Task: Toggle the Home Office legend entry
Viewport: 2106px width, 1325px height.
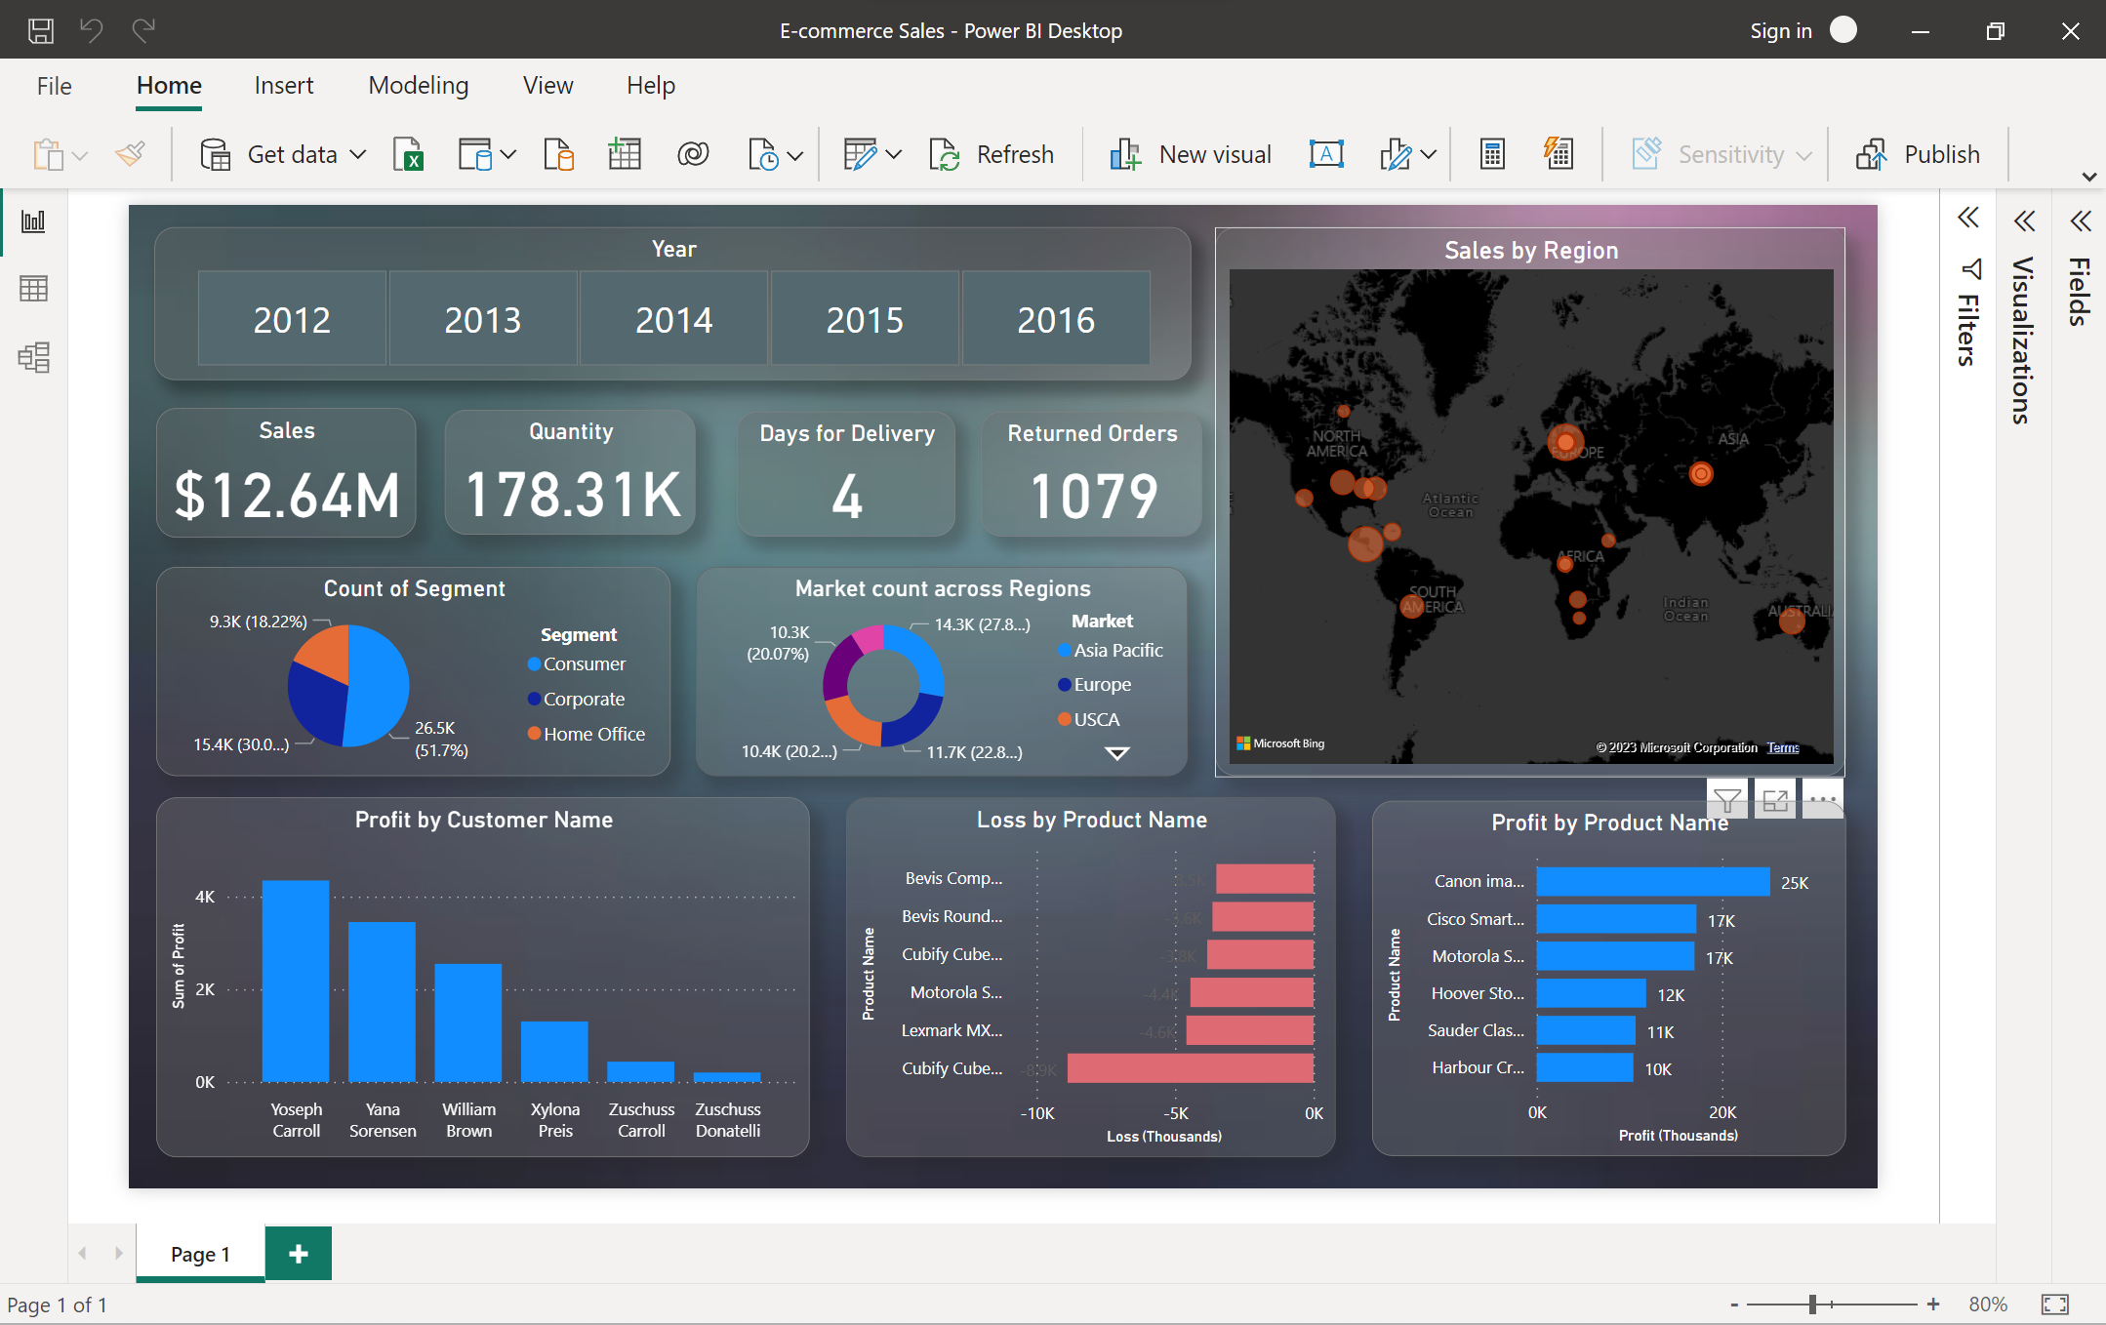Action: coord(587,734)
